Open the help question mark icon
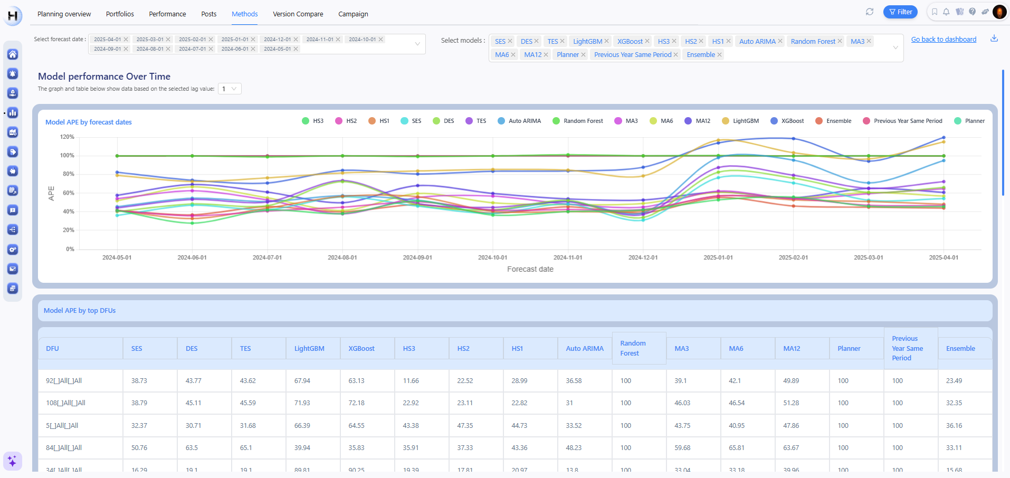This screenshot has width=1010, height=478. 972,12
